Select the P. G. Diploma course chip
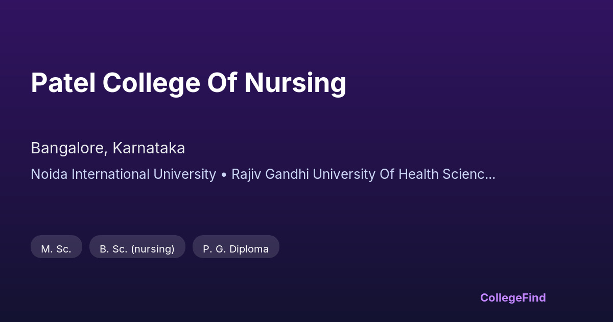This screenshot has height=322, width=613. point(235,249)
